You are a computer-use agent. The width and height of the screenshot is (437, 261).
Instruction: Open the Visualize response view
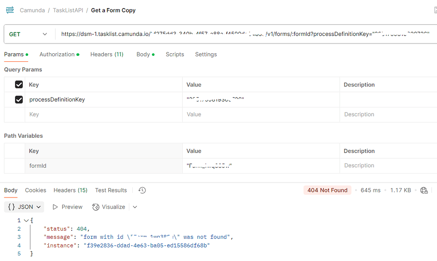[x=109, y=207]
